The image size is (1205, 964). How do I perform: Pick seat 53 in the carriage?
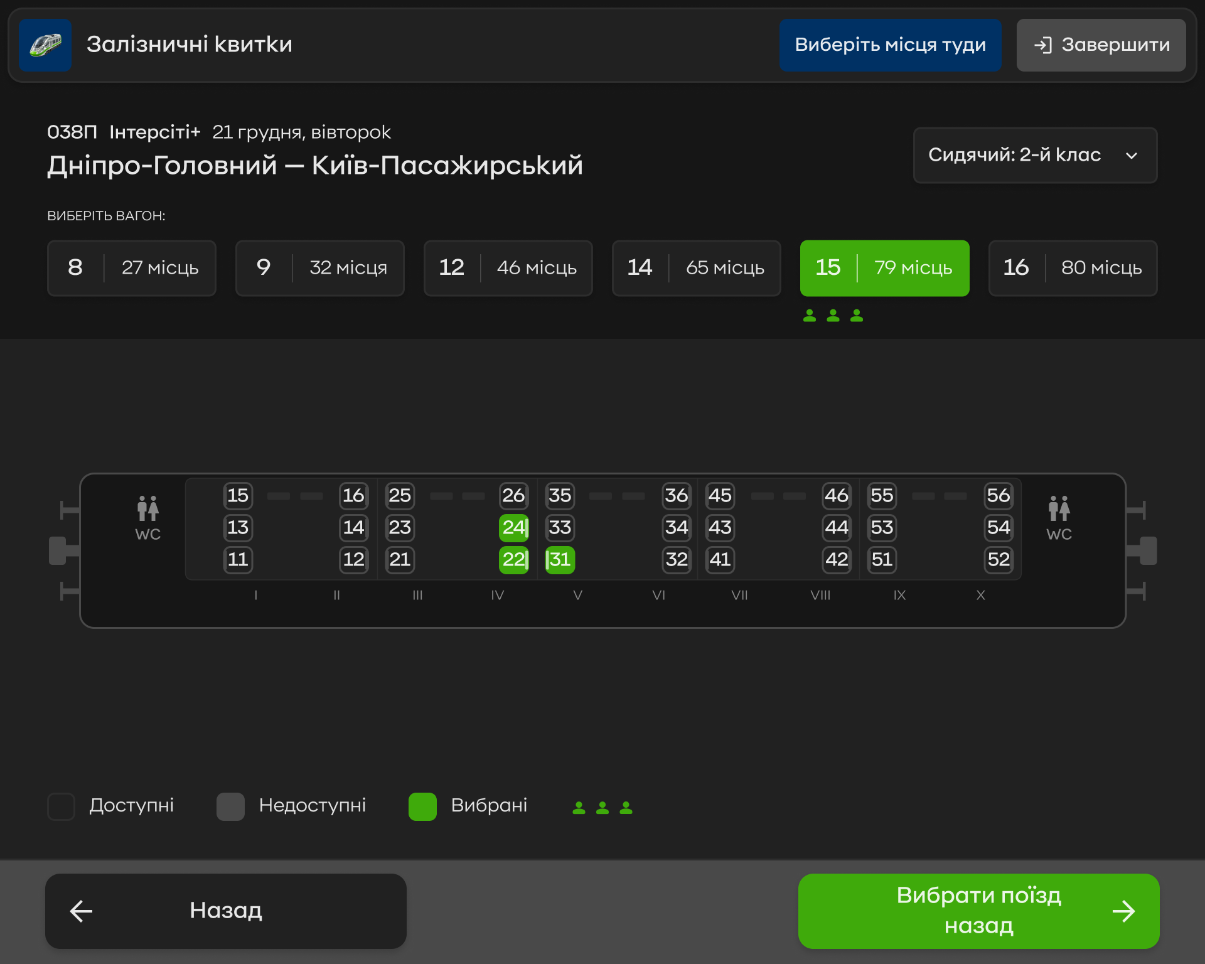[x=882, y=527]
